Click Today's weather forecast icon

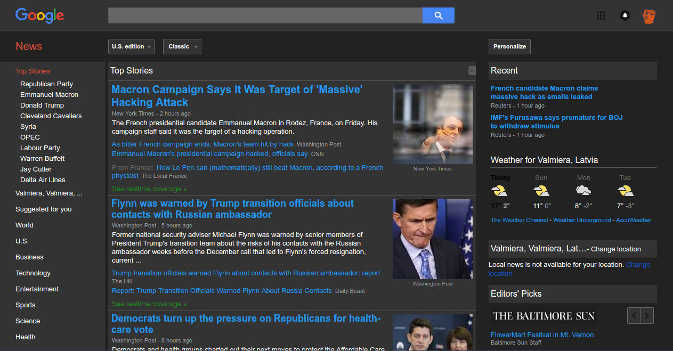click(499, 191)
